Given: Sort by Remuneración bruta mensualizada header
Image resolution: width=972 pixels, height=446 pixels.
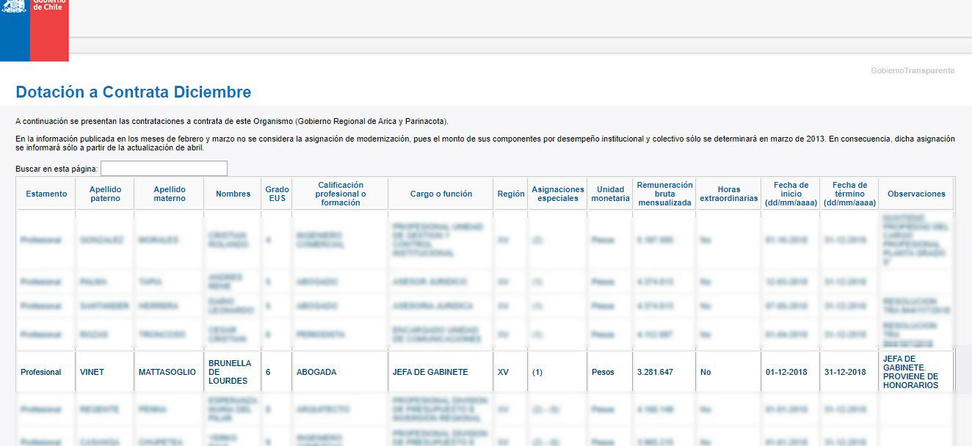Looking at the screenshot, I should pos(664,194).
